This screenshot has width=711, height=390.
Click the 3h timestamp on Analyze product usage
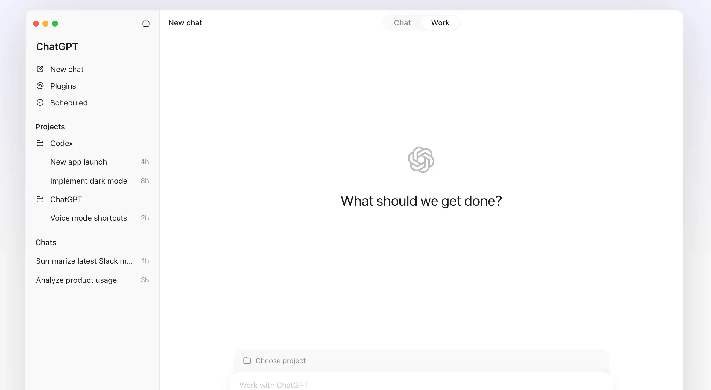pos(145,280)
